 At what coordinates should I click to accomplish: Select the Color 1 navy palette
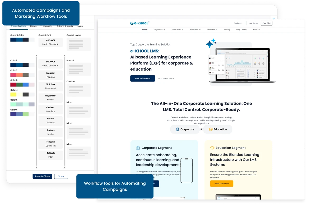pos(22,65)
